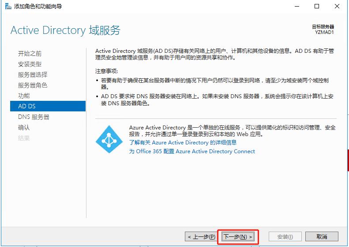Maximize the wizard window
The width and height of the screenshot is (349, 247).
pos(317,7)
